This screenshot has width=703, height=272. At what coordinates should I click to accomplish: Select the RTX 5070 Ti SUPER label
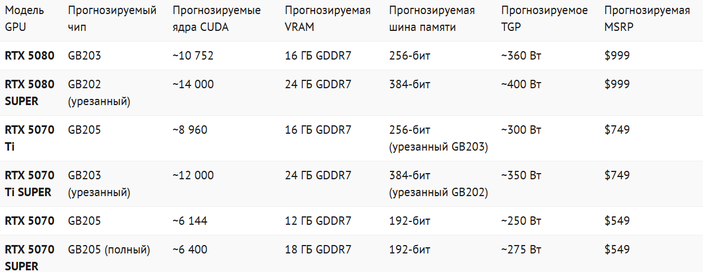pyautogui.click(x=30, y=184)
